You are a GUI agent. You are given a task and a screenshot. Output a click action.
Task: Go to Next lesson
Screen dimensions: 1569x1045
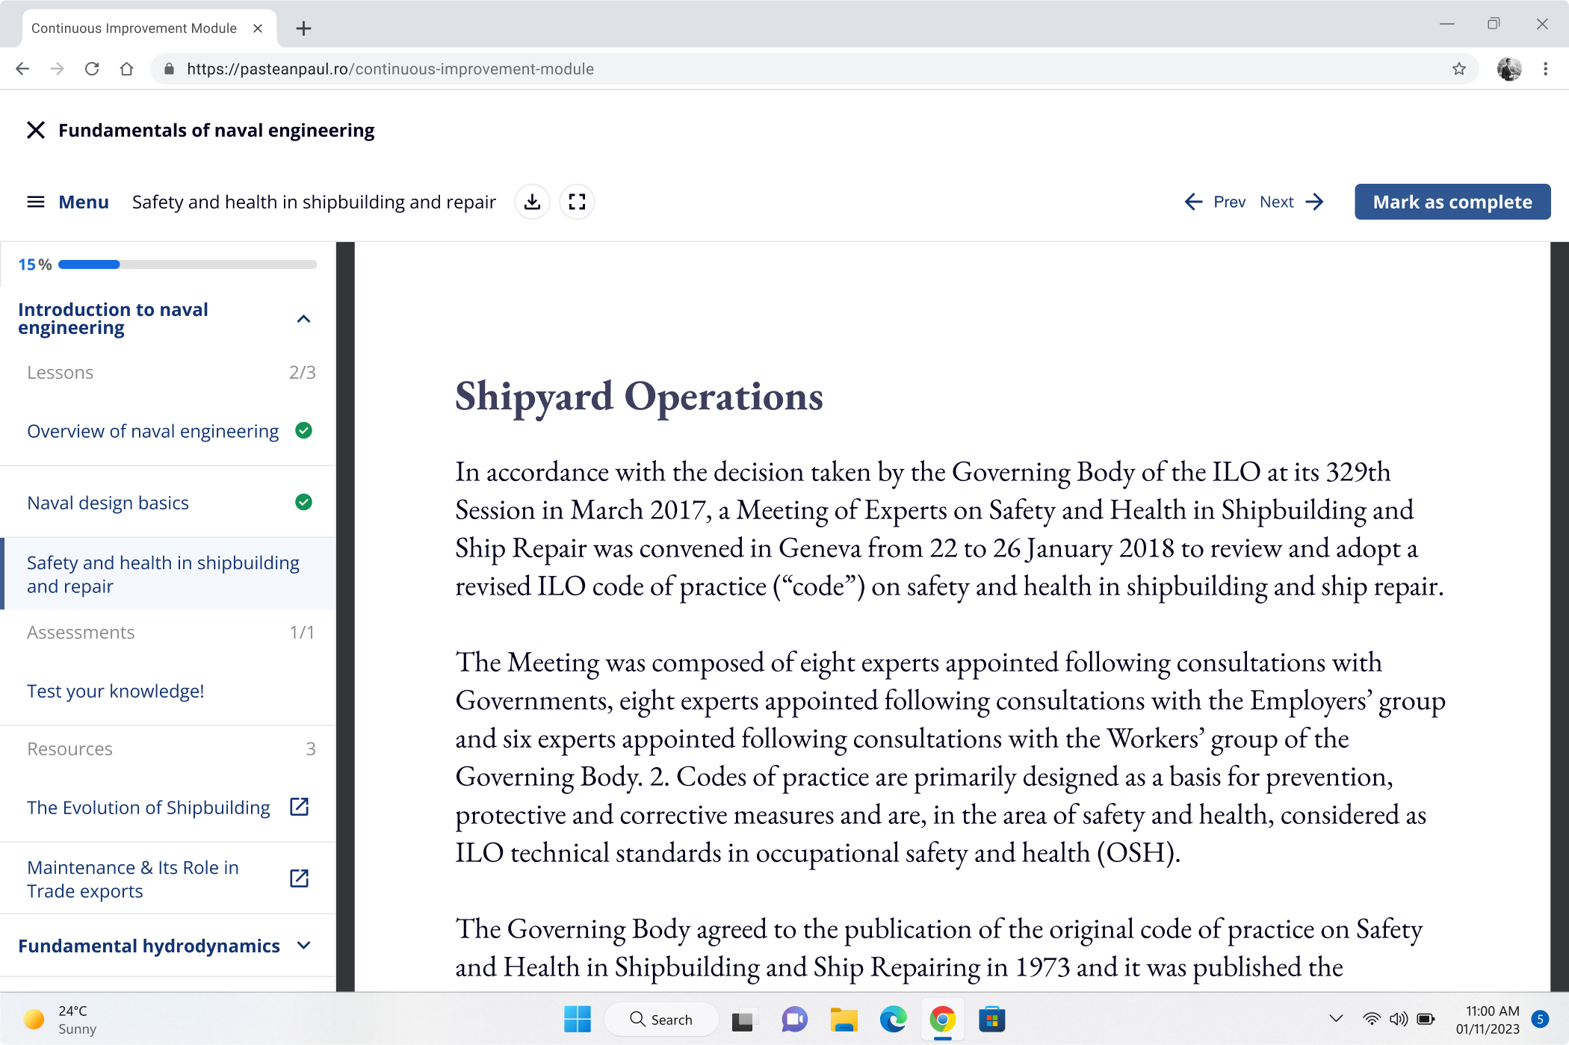tap(1291, 202)
